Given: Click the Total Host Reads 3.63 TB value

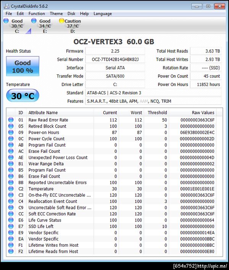Looking at the screenshot, I should click(x=206, y=51).
